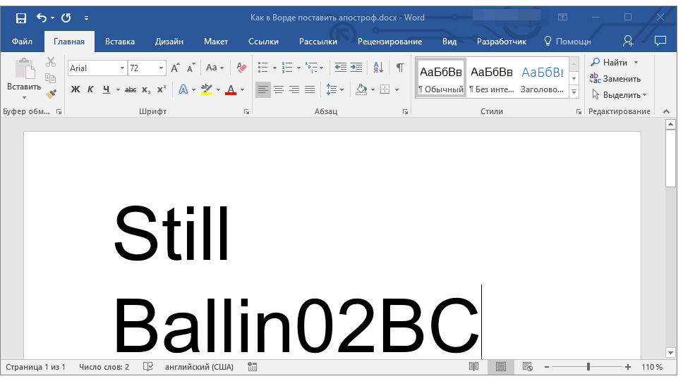683x381 pixels.
Task: Apply strikethrough formatting
Action: click(x=131, y=89)
